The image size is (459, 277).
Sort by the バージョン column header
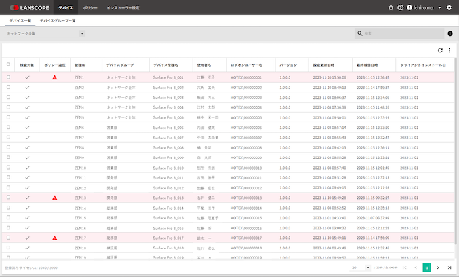289,65
